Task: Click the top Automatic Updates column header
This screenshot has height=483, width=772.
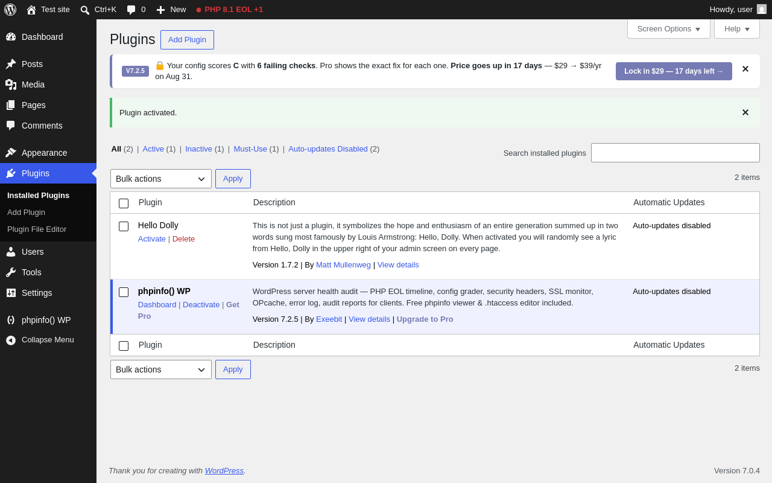Action: pyautogui.click(x=669, y=203)
